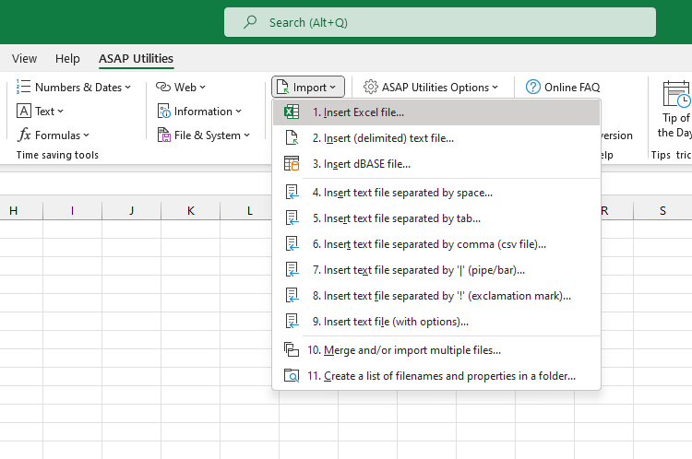This screenshot has height=459, width=692.
Task: Open the Web dropdown chevron
Action: pyautogui.click(x=202, y=88)
